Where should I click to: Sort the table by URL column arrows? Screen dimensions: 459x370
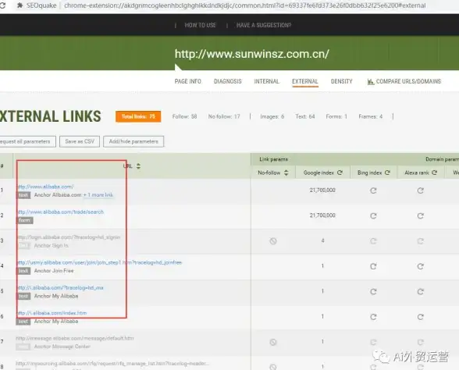click(138, 166)
